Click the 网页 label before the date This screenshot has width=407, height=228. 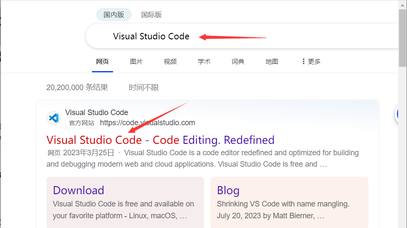(x=54, y=153)
